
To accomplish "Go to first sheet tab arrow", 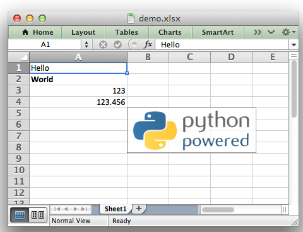I will [57, 209].
